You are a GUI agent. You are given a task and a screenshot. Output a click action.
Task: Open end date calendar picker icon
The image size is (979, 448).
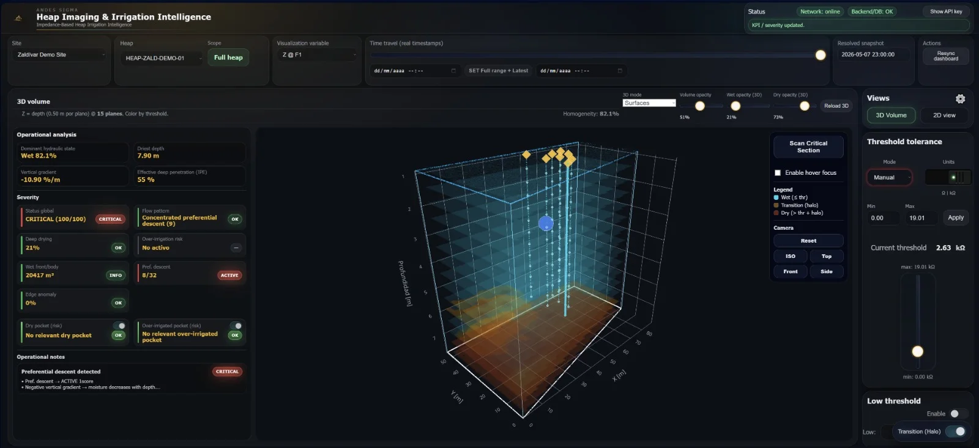620,71
